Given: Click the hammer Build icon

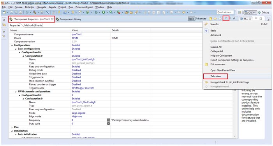Looking at the screenshot, I should [x=35, y=12].
